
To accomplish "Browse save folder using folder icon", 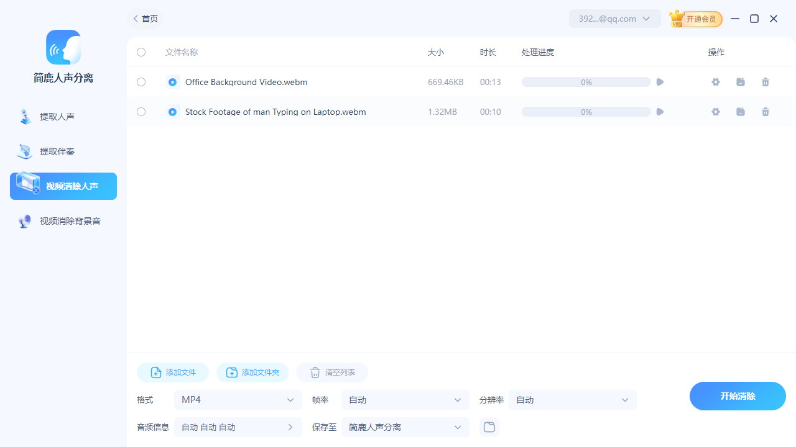I will click(489, 427).
